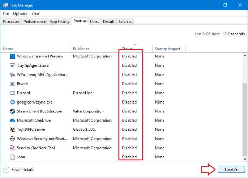Switch to the Performance tab
Screen dimensions: 248x178
click(x=35, y=22)
